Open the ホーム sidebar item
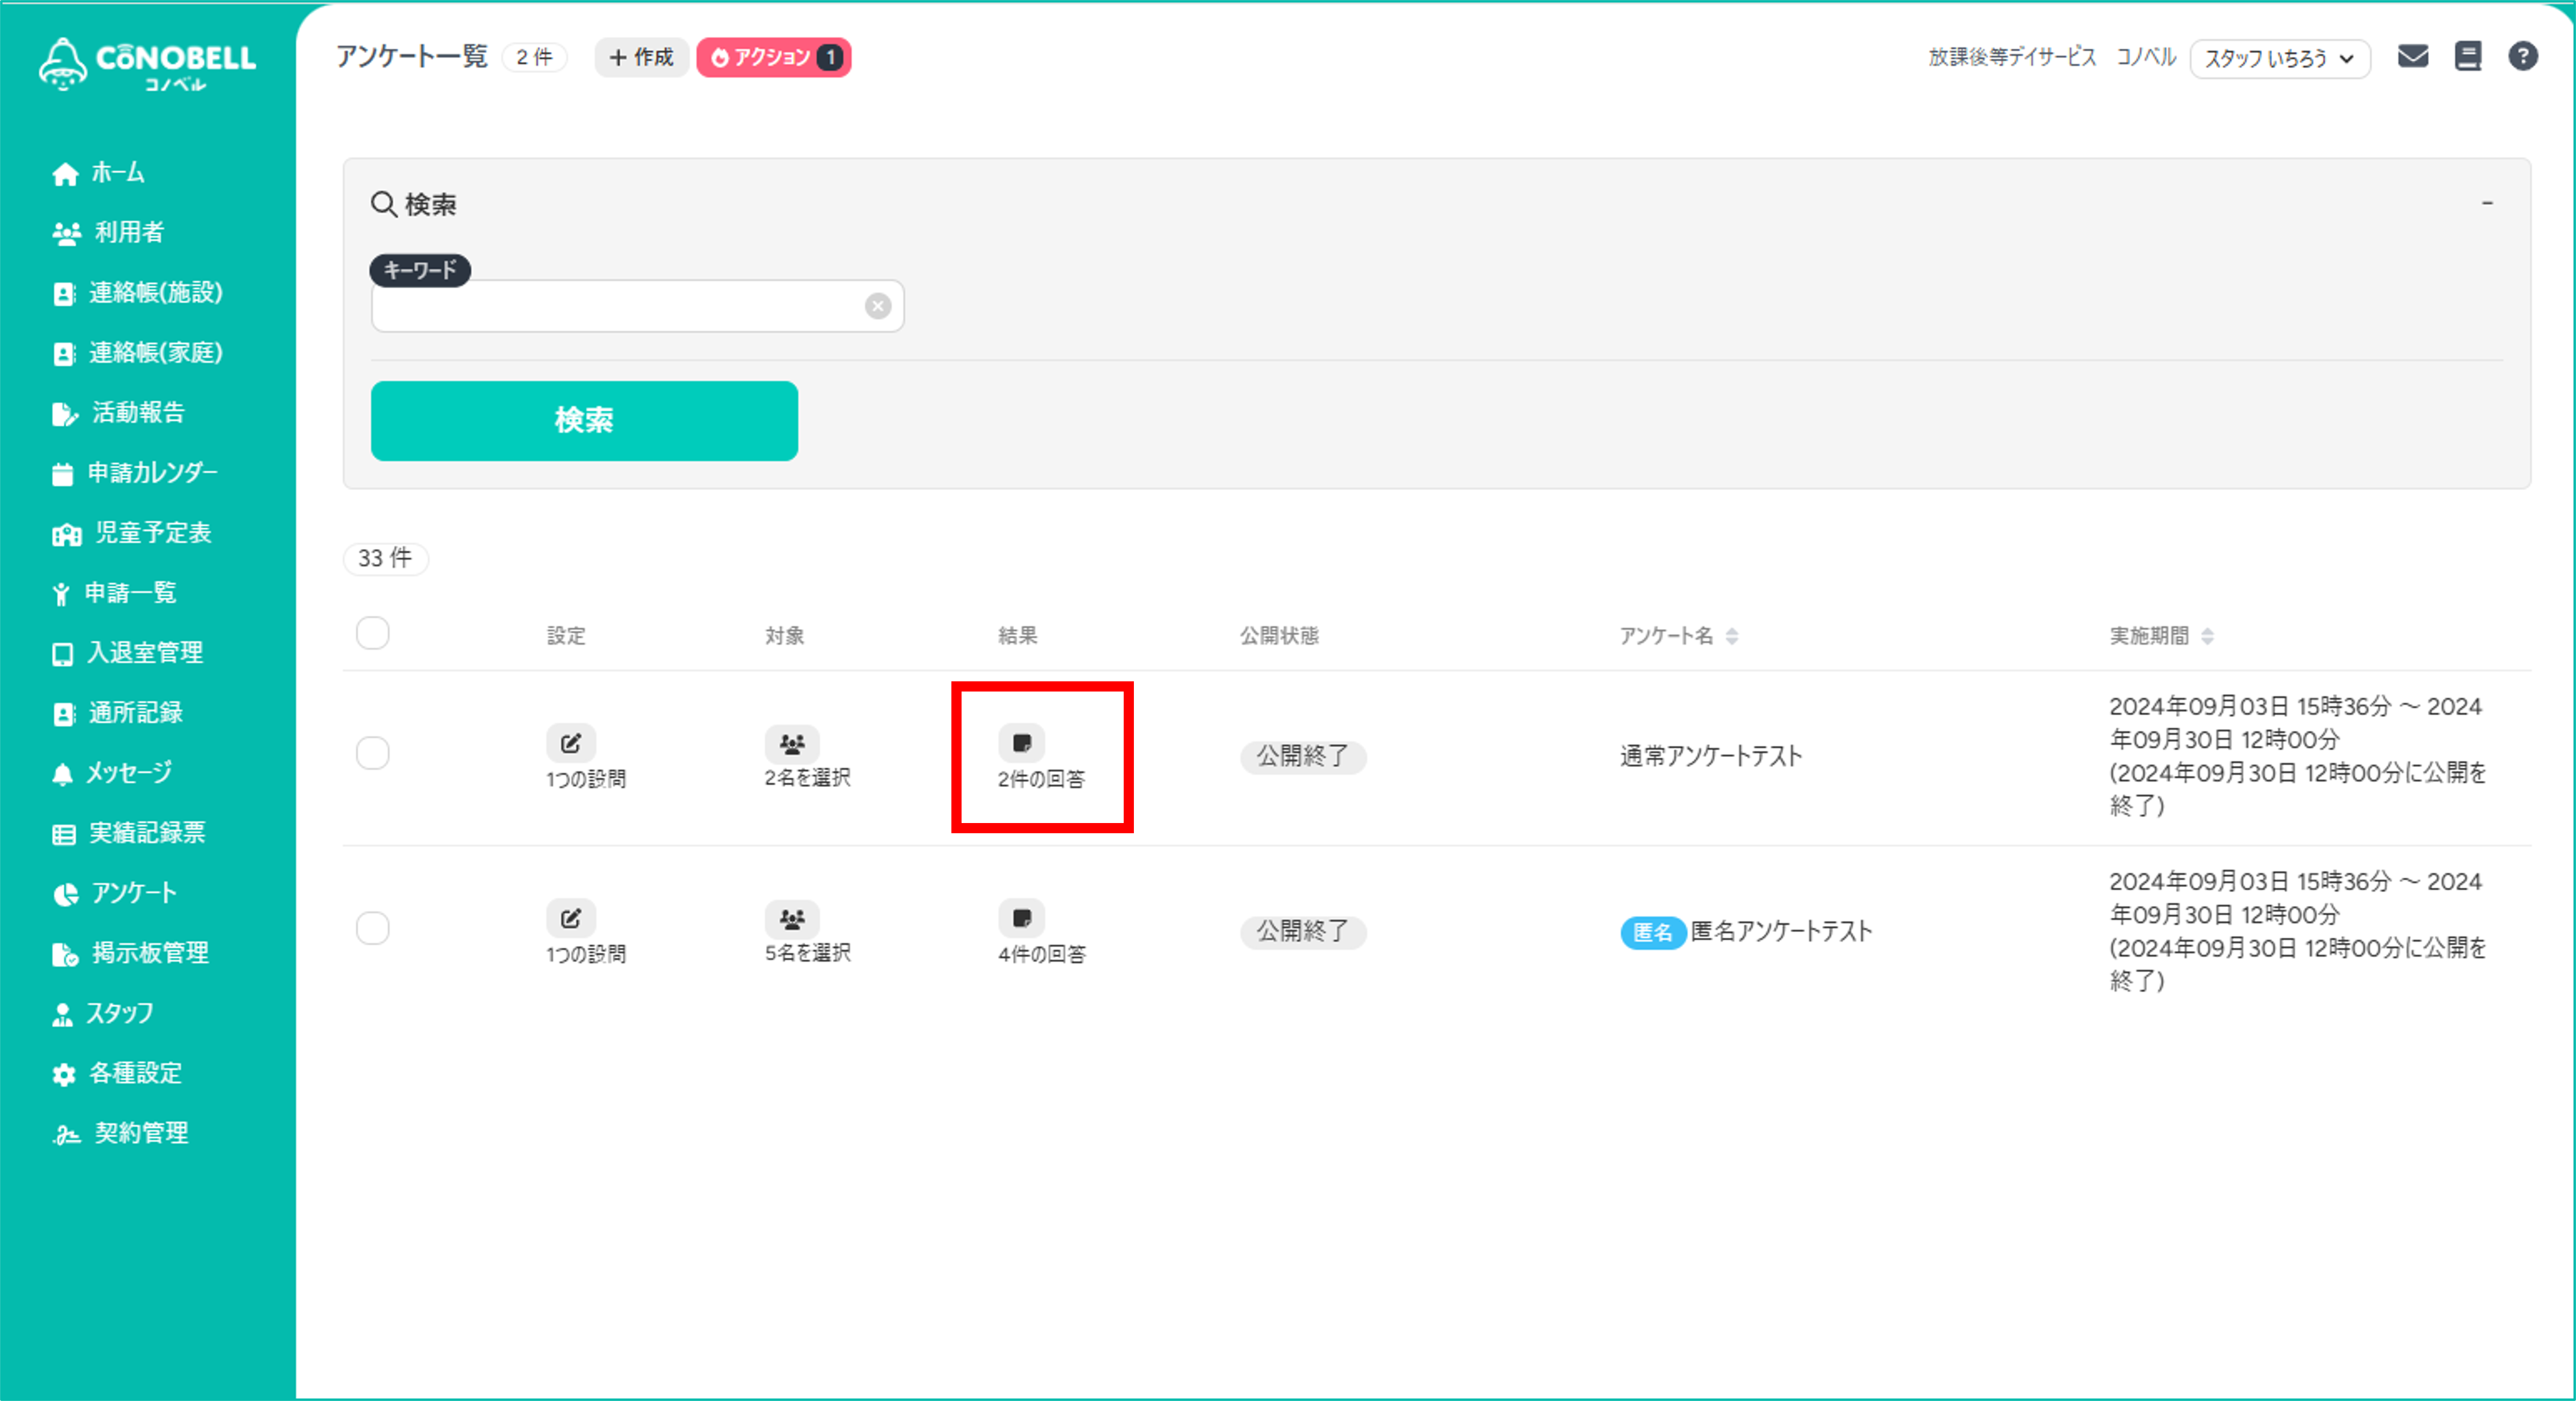 [x=98, y=173]
